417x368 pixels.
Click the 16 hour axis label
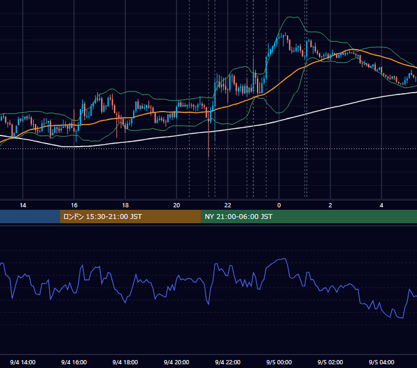[x=74, y=205]
